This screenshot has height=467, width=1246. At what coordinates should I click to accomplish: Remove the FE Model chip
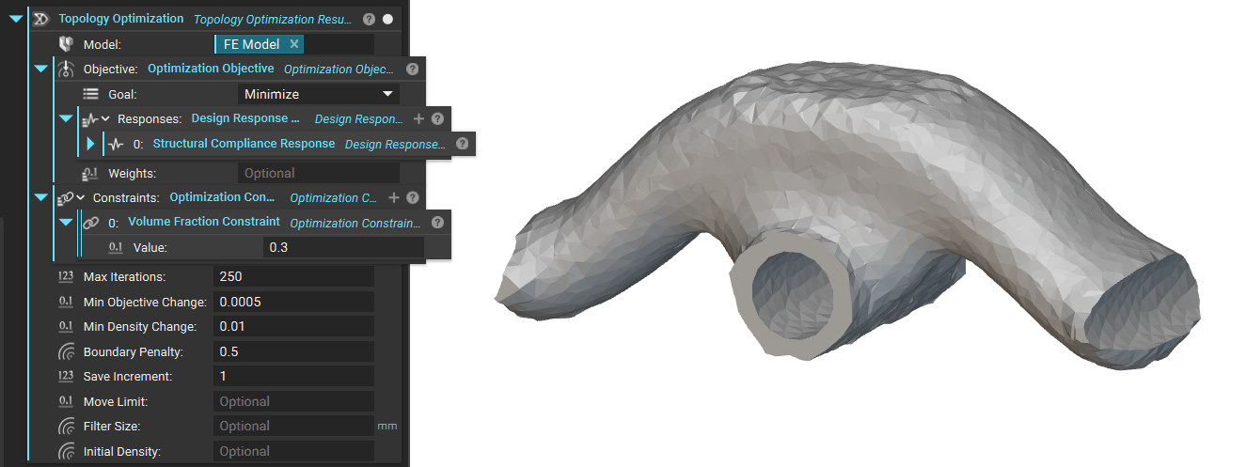coord(293,44)
